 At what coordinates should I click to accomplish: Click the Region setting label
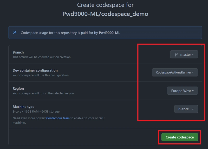18,89
